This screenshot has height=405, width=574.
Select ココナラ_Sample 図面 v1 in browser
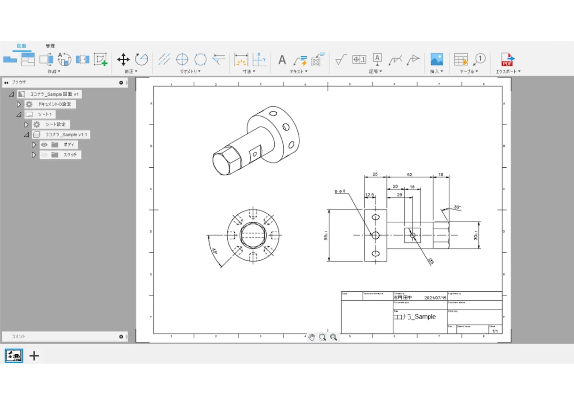click(49, 94)
